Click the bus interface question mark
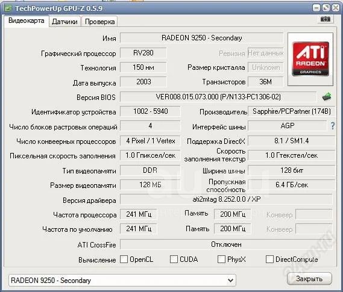This screenshot has width=343, height=292. point(332,126)
